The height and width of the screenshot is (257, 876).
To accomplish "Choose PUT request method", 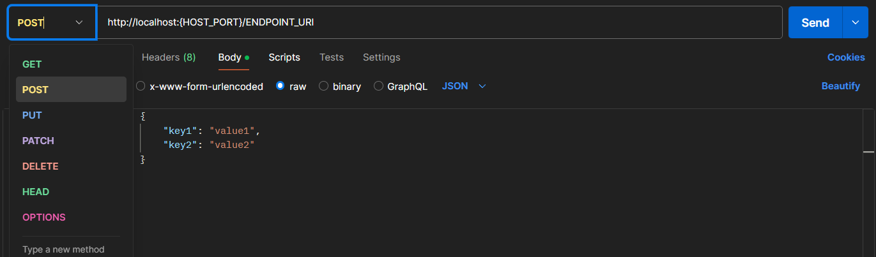I will pyautogui.click(x=32, y=115).
